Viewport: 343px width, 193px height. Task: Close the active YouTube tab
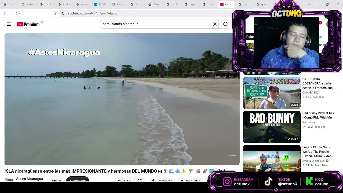(x=231, y=5)
